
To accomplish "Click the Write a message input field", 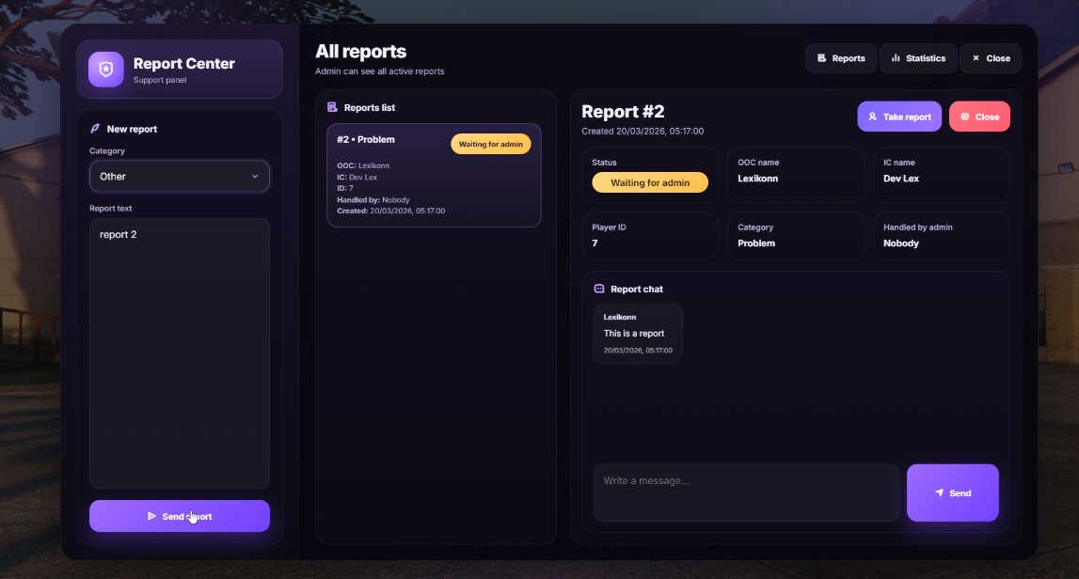I will coord(747,493).
